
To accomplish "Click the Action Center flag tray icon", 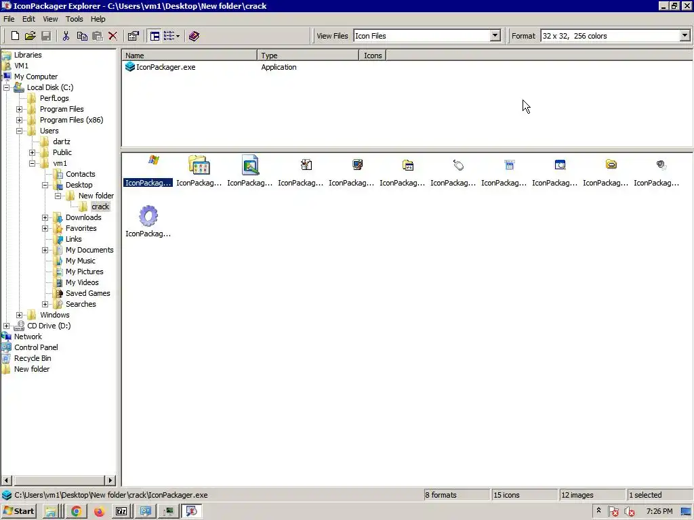I will tap(613, 512).
